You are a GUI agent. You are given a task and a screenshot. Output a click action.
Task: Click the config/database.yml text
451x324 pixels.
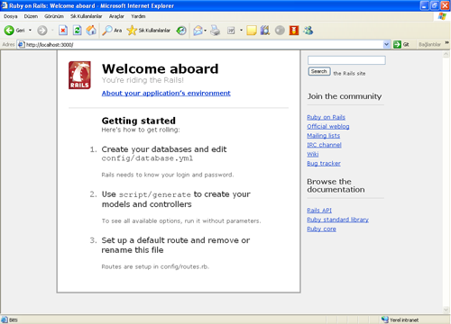[x=147, y=158]
